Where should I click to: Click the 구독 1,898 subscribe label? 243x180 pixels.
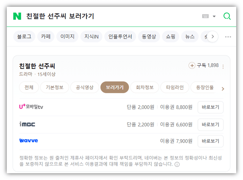click(x=208, y=65)
